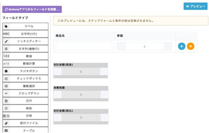Click the blue plus add-row button
209x133 pixels.
(x=182, y=46)
